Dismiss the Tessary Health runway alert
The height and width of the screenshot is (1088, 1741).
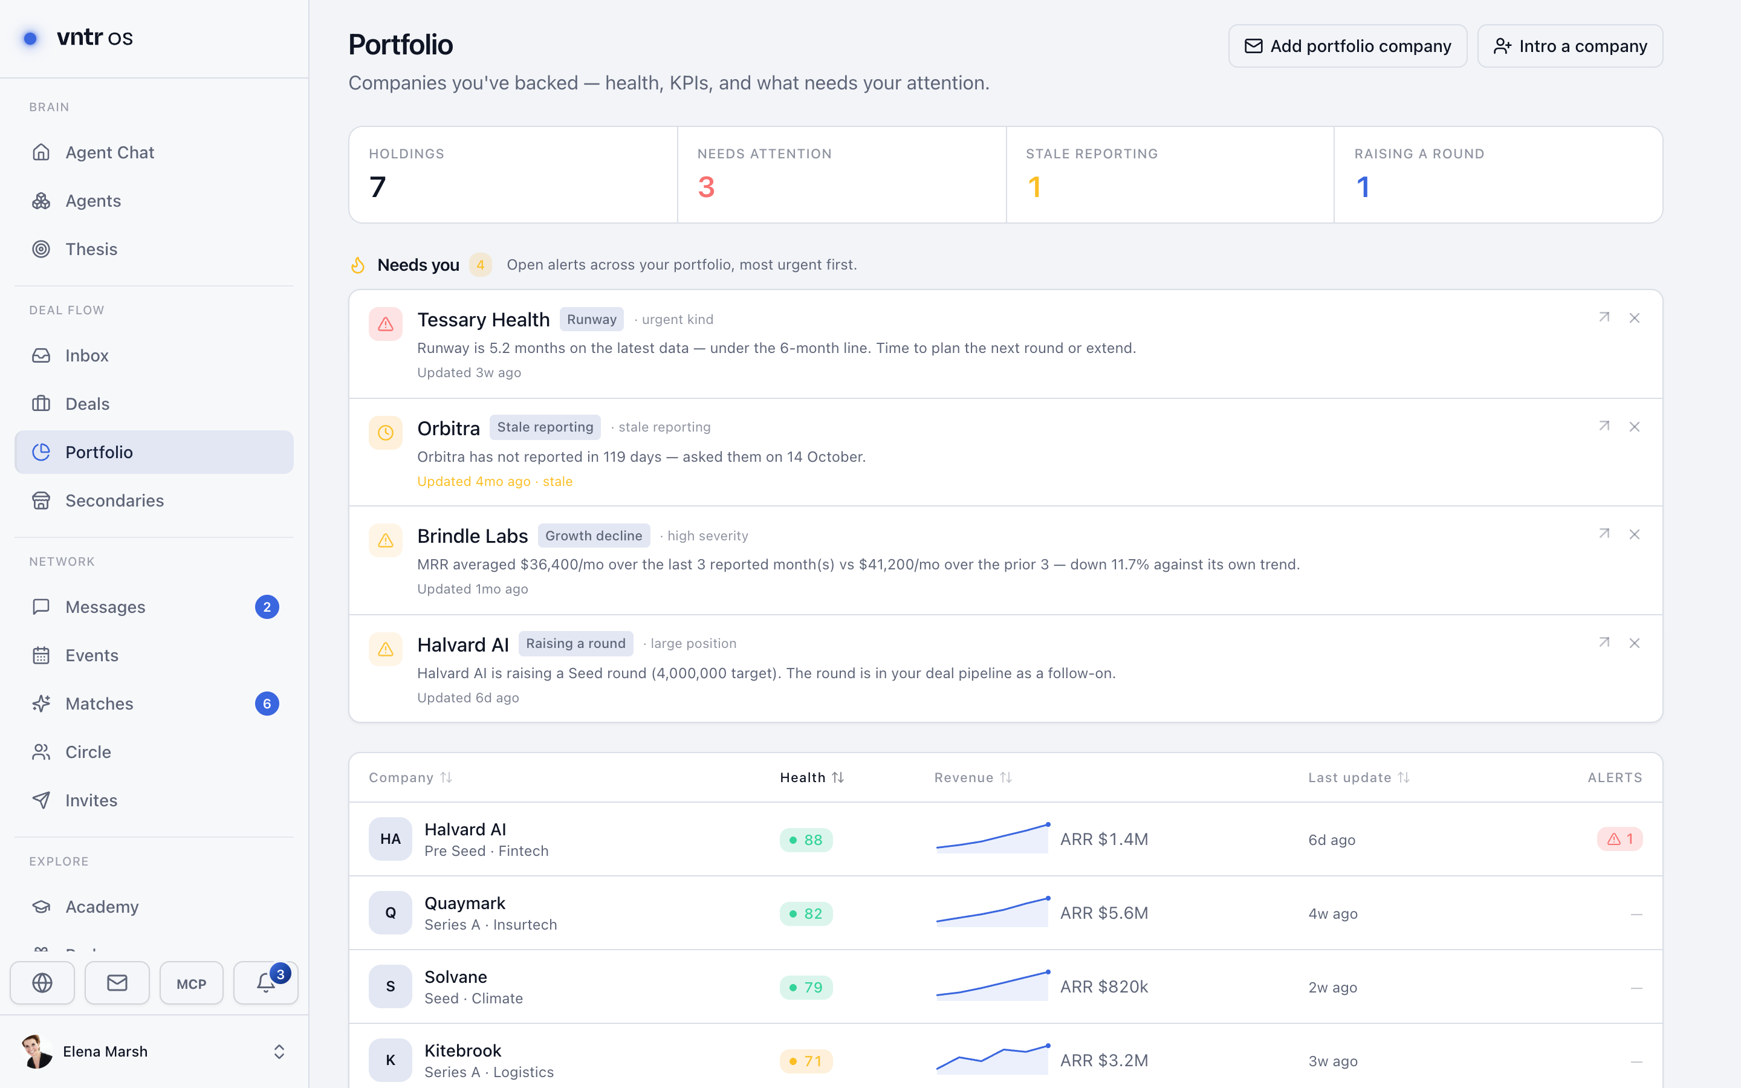(1635, 318)
